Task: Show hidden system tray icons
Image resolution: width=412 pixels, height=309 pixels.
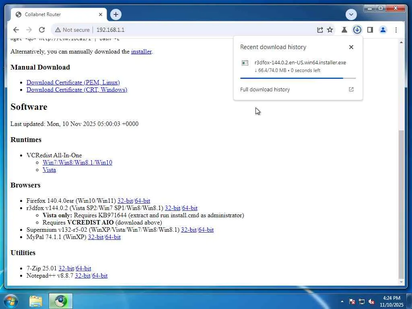Action: pyautogui.click(x=342, y=301)
